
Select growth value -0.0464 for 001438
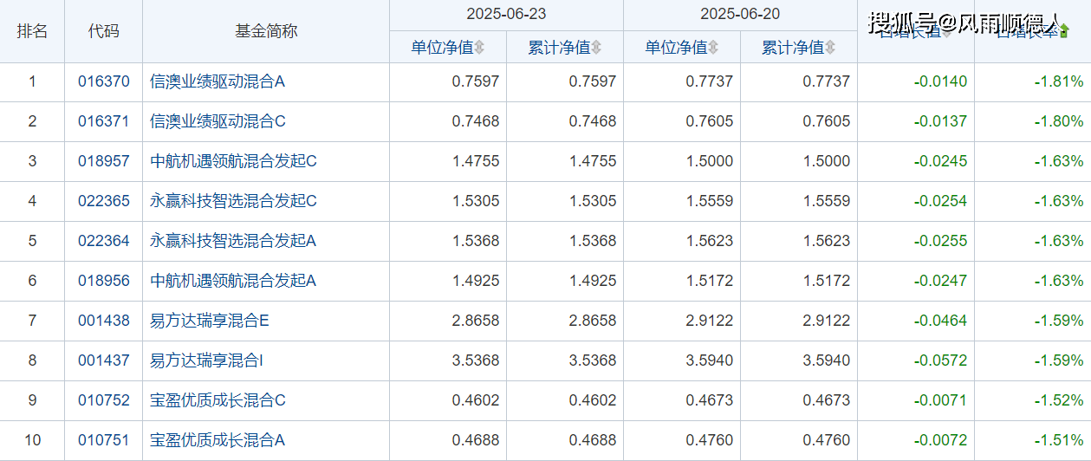(x=940, y=321)
